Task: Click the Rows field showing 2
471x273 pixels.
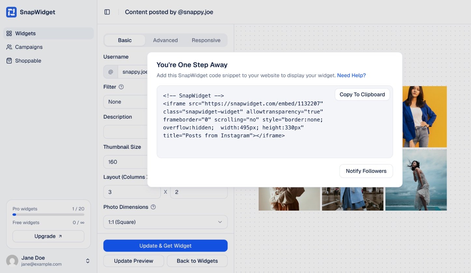Action: [199, 193]
